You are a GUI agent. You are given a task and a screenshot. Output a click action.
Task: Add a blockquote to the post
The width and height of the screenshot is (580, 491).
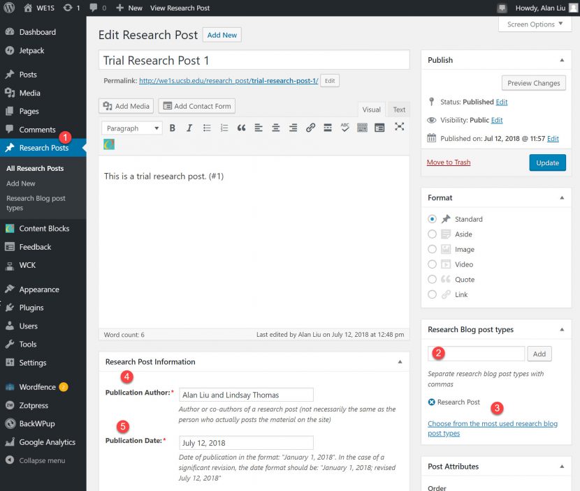click(x=241, y=127)
